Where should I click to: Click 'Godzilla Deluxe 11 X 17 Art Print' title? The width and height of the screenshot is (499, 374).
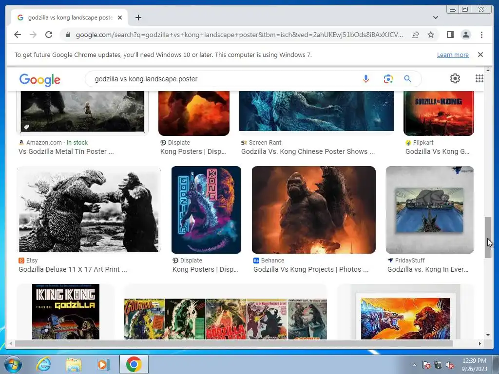[73, 269]
